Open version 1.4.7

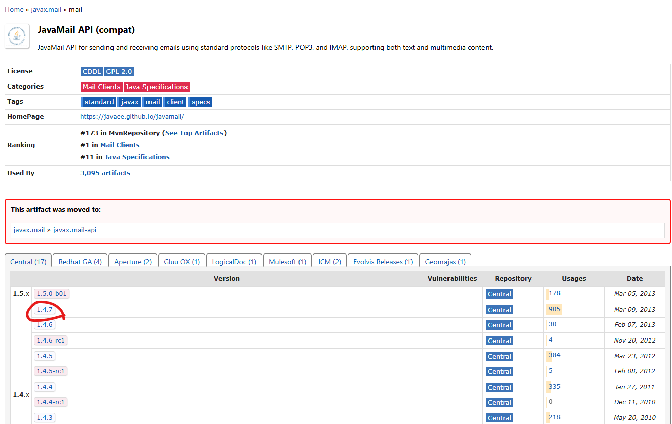pyautogui.click(x=45, y=310)
